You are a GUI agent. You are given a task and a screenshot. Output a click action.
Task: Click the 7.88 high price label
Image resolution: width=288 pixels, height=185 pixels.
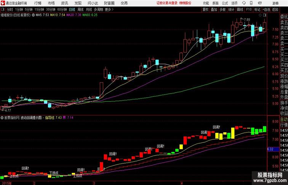click(x=247, y=19)
